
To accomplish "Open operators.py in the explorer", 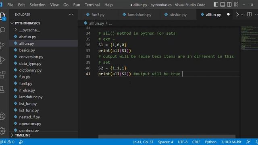I will [30, 124].
